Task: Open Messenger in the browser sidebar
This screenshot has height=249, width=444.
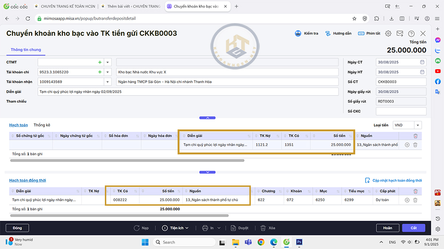Action: (438, 40)
